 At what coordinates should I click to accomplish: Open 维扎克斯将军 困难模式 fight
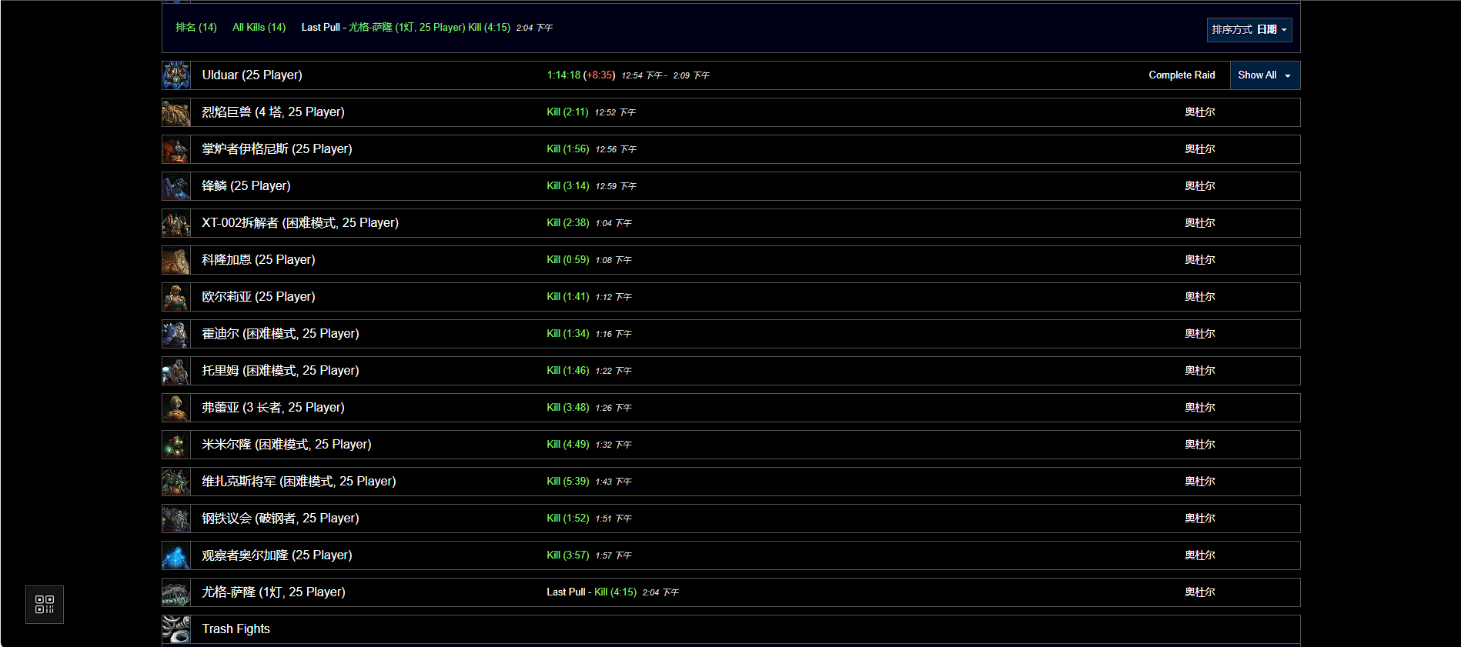coord(299,482)
